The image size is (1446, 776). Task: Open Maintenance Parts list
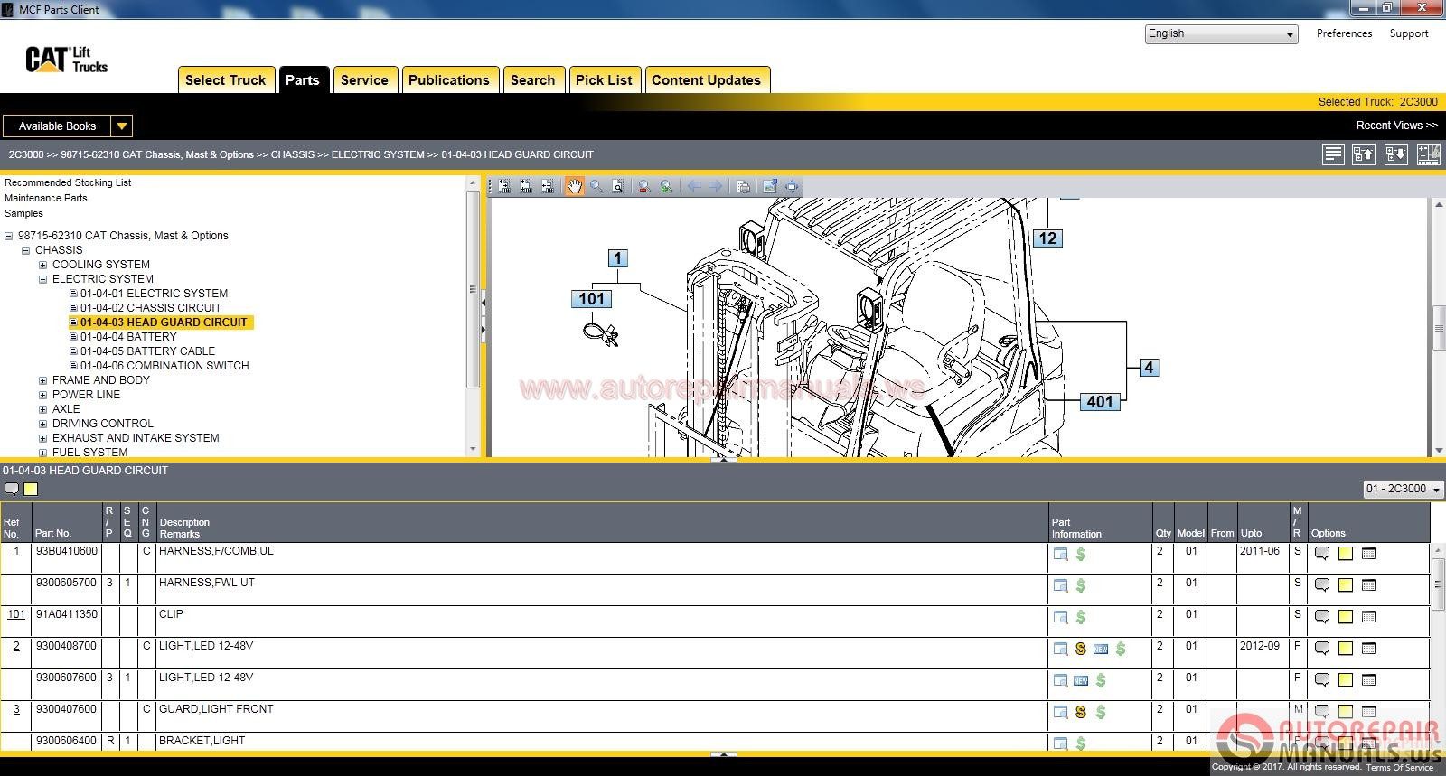click(x=46, y=198)
